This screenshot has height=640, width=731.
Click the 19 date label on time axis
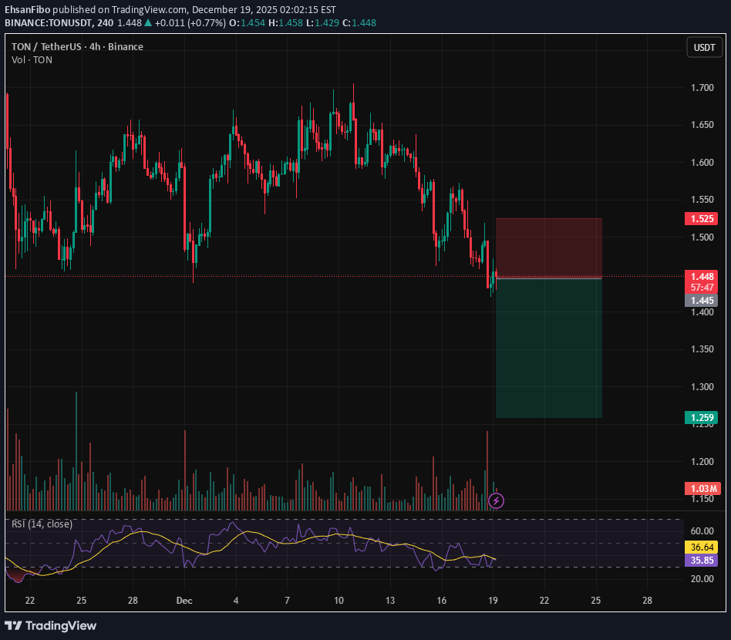click(493, 600)
